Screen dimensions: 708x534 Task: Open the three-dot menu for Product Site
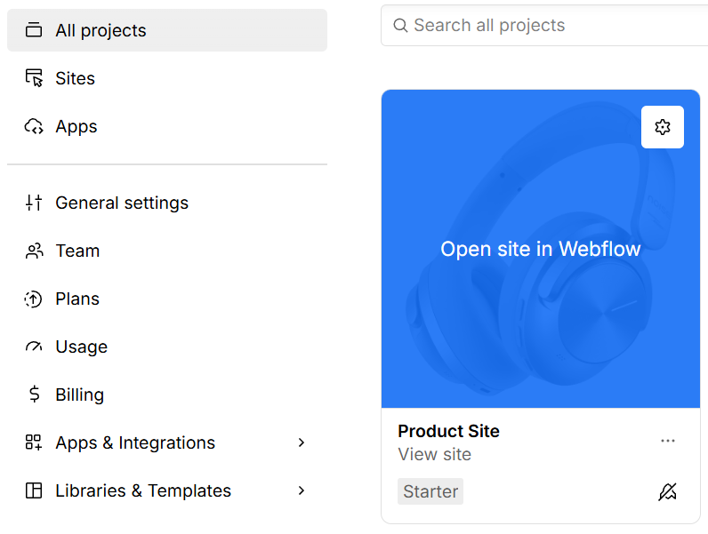[667, 441]
